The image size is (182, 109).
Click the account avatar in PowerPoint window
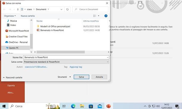tap(140, 3)
